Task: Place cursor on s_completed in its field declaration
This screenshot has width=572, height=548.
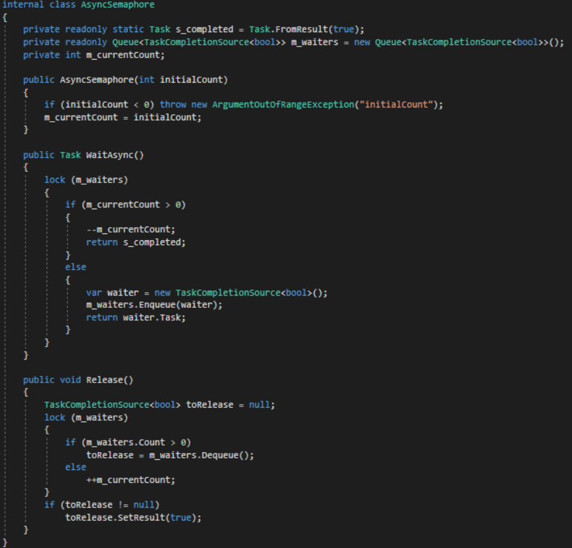Action: [205, 29]
